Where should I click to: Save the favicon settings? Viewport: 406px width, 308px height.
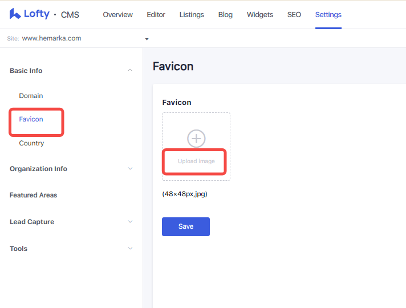pos(186,226)
